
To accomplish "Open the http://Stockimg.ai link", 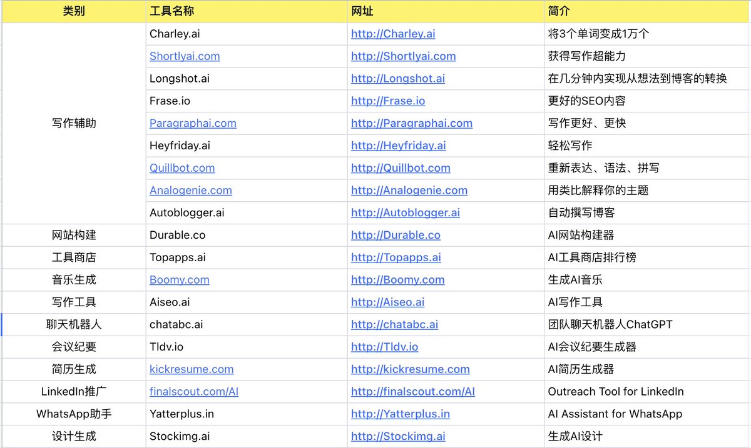I will tap(398, 436).
